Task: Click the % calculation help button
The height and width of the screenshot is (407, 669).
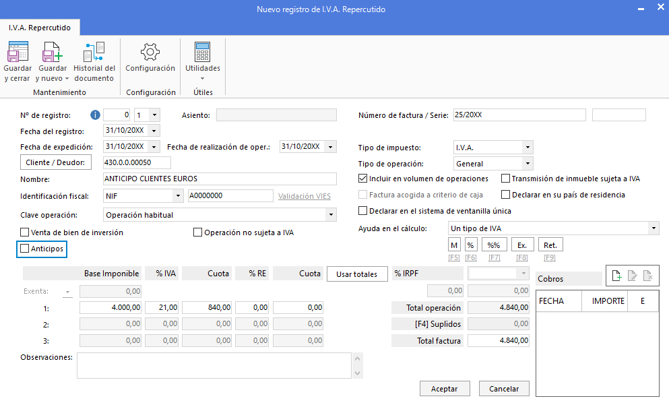Action: (x=471, y=245)
